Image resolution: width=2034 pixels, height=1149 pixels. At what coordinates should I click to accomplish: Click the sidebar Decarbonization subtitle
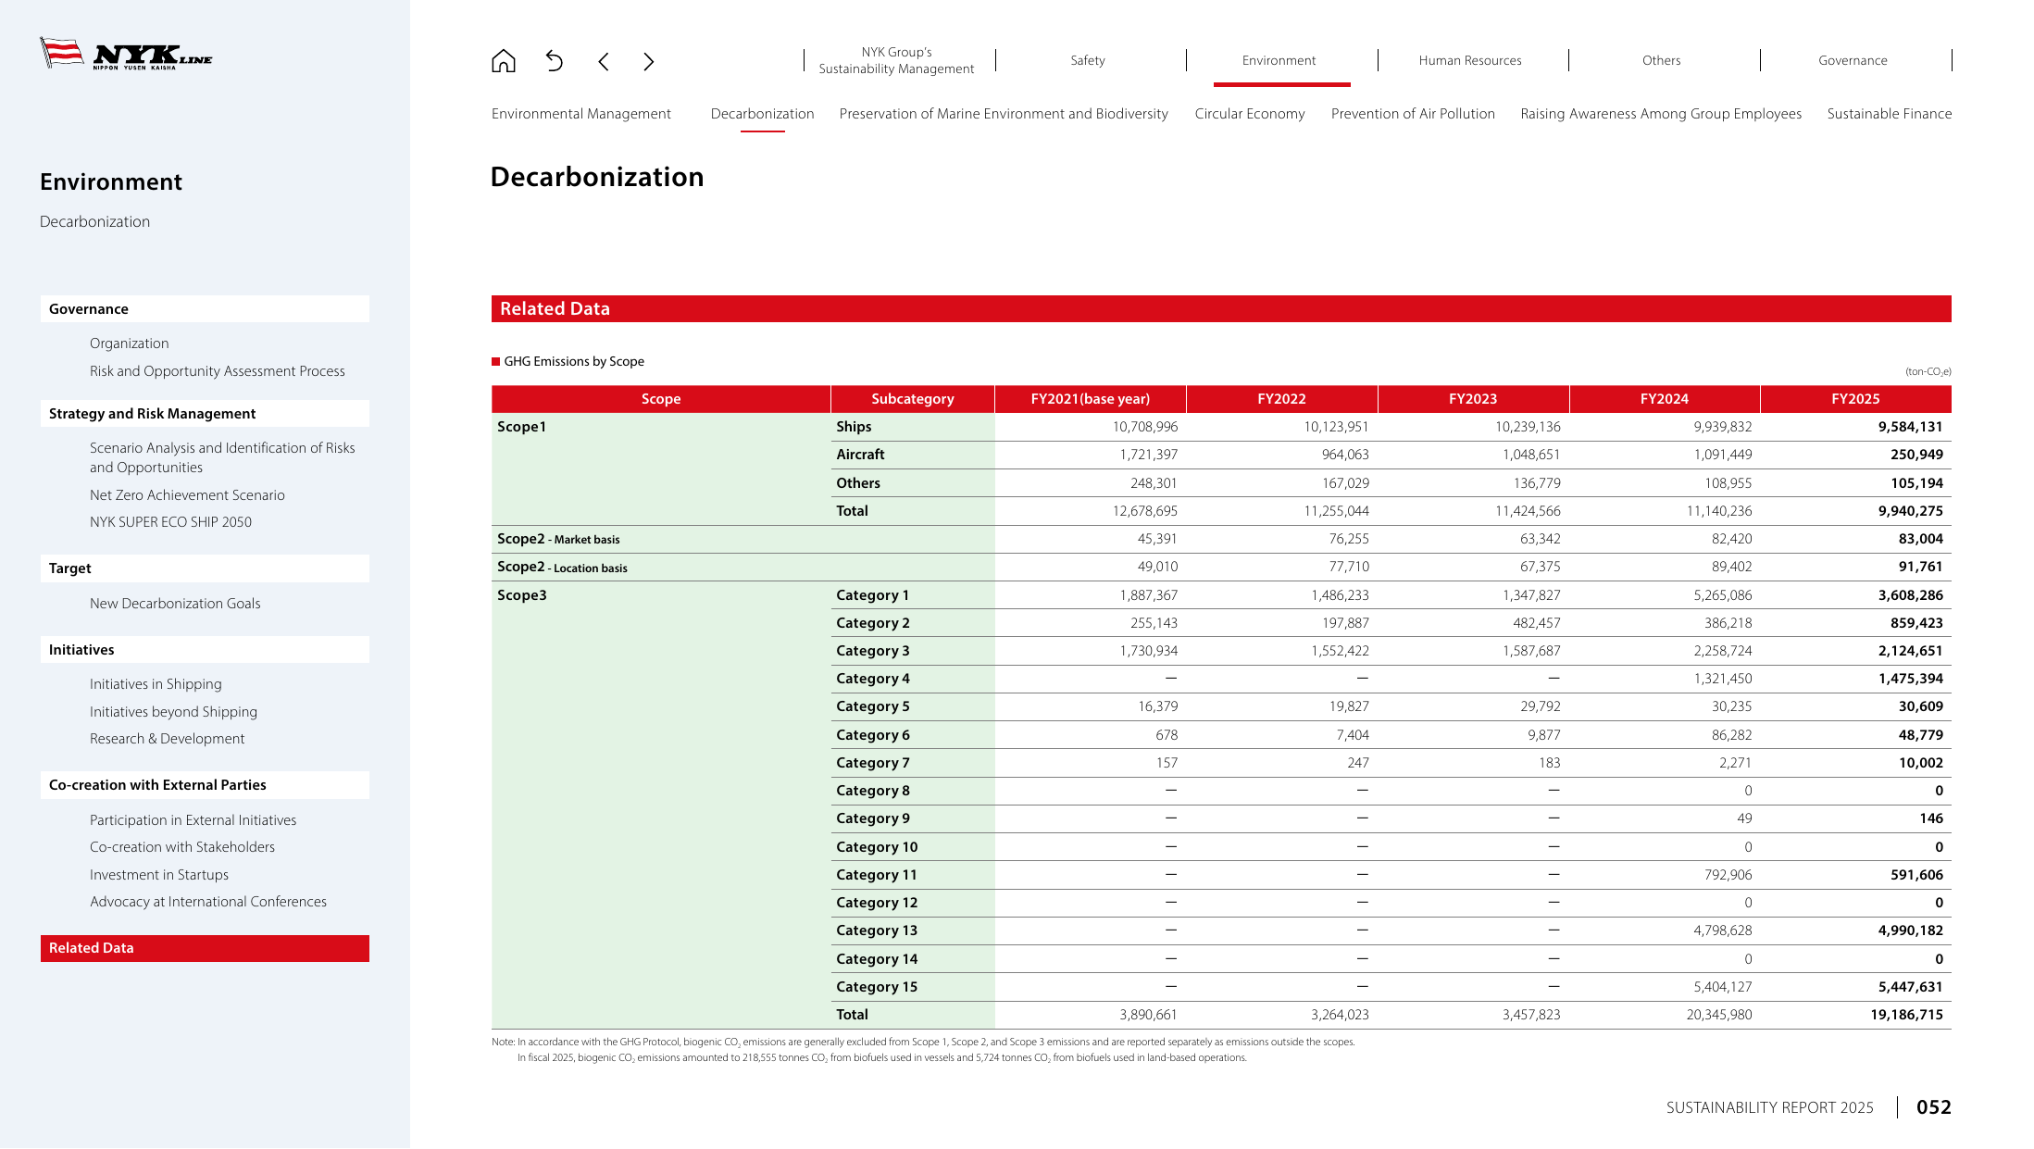(x=94, y=221)
